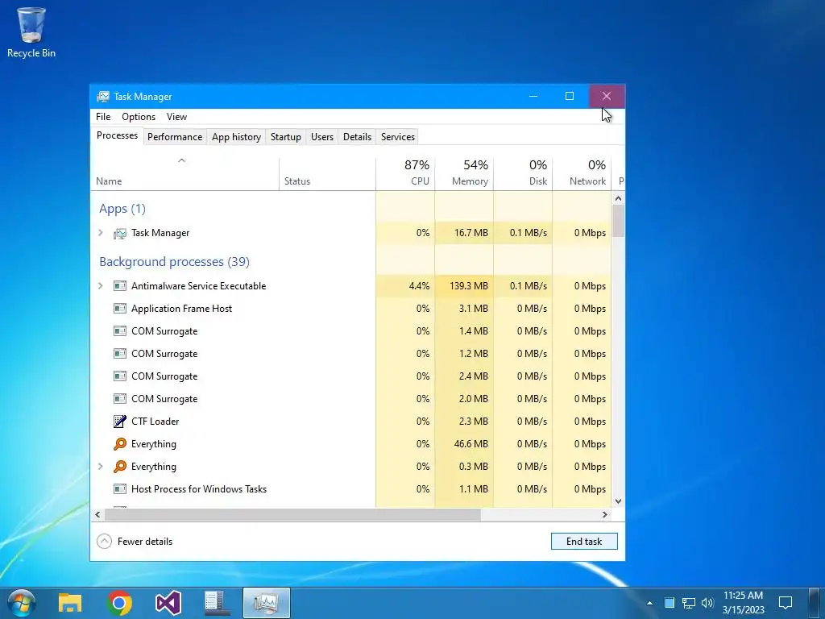The image size is (825, 619).
Task: Click the COM Surrogate icon with 2.0 MB
Action: [x=120, y=398]
